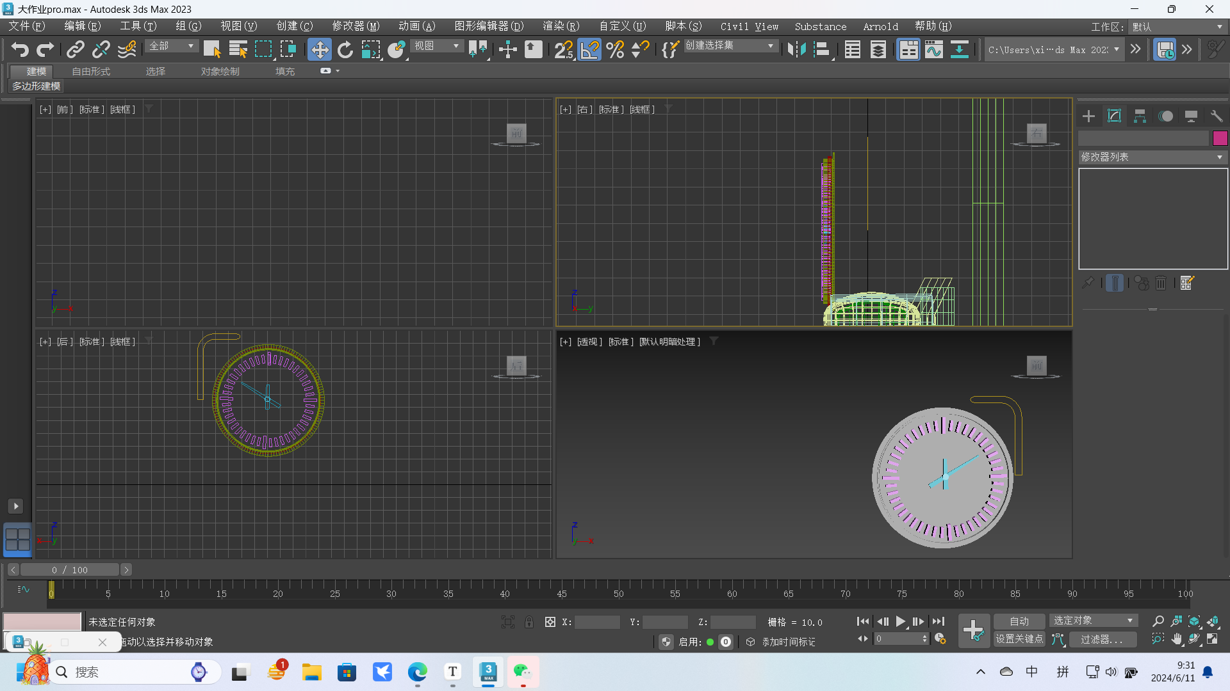Image resolution: width=1230 pixels, height=691 pixels.
Task: Select the Bind to Space Warp tool
Action: pyautogui.click(x=127, y=49)
